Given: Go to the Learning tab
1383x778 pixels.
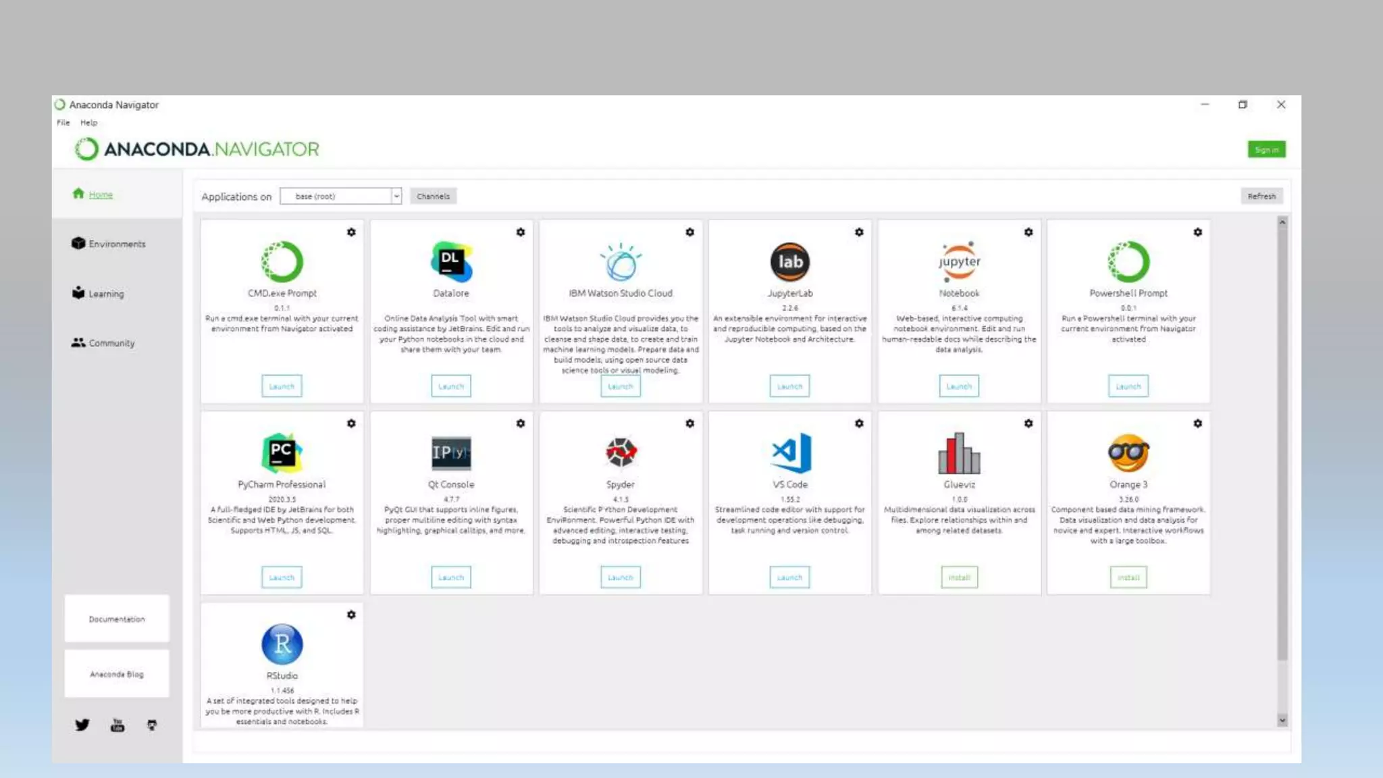Looking at the screenshot, I should coord(105,294).
